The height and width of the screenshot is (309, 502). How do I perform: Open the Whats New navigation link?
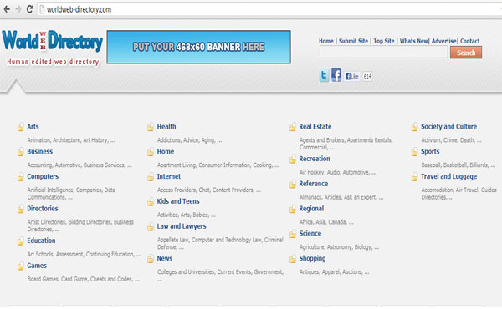point(413,41)
